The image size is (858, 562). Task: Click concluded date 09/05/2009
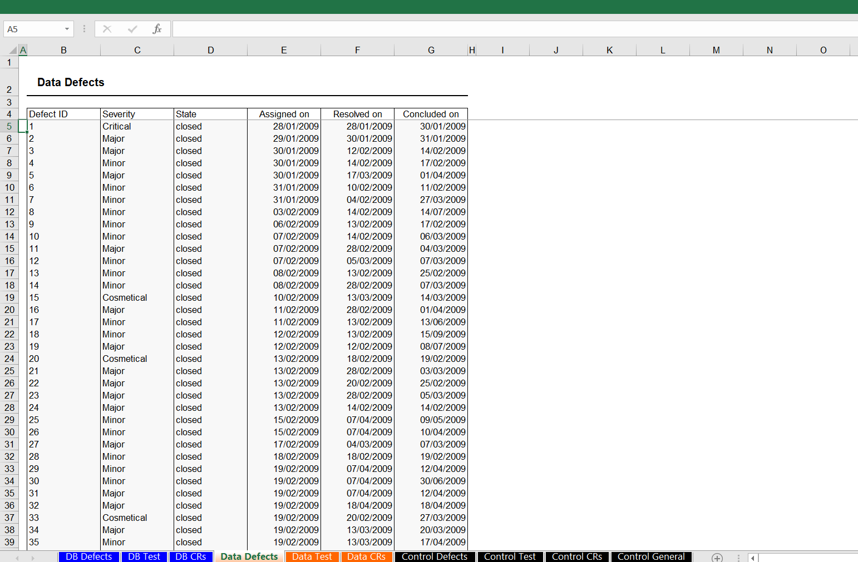pyautogui.click(x=431, y=420)
